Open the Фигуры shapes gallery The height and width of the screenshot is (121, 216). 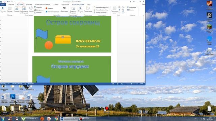pos(31,9)
